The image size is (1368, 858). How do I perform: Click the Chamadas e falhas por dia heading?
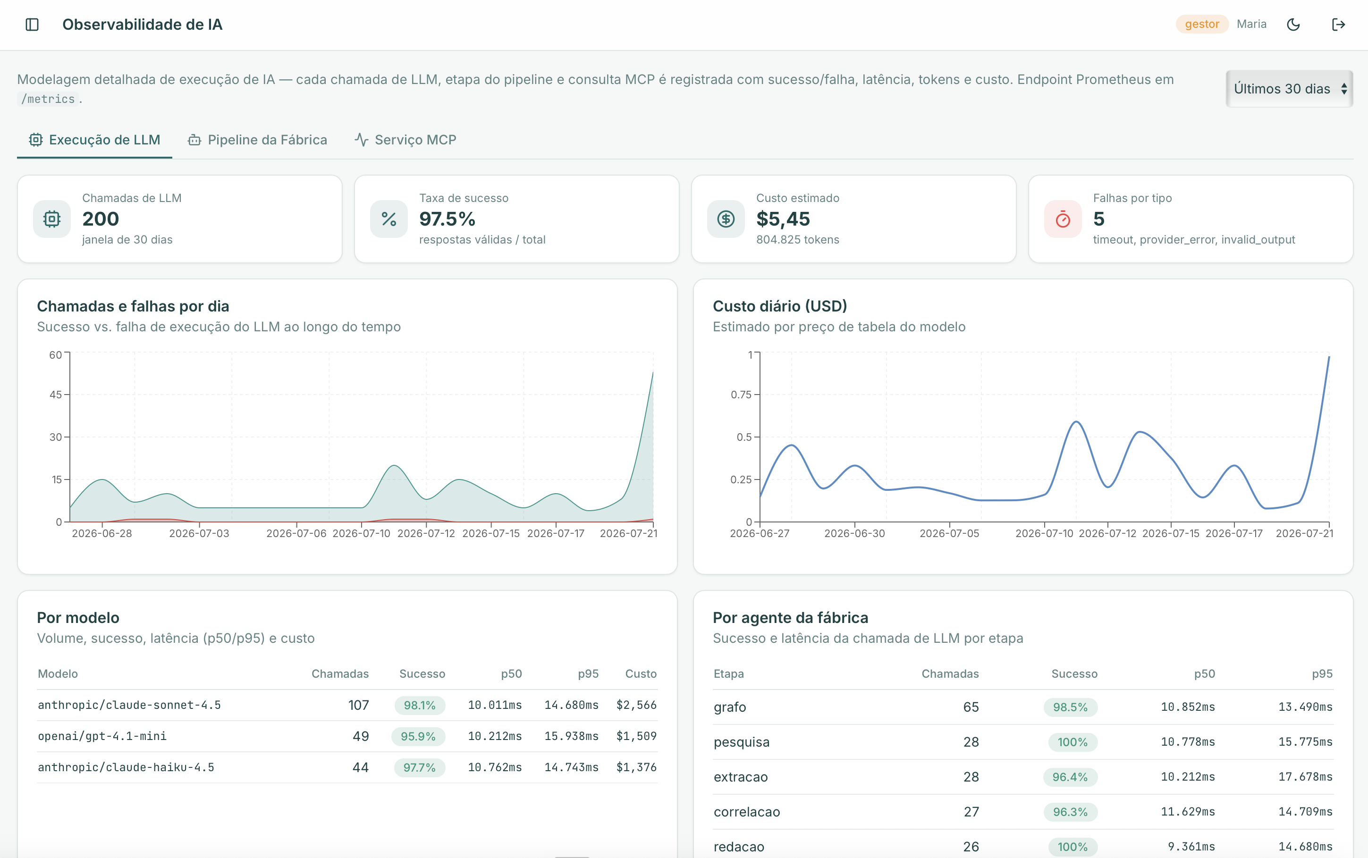[133, 306]
